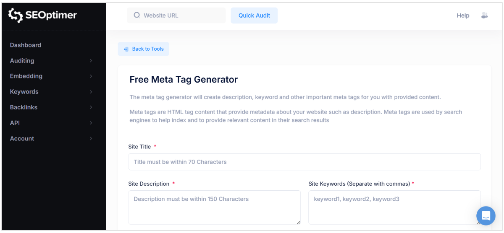This screenshot has width=504, height=233.
Task: Expand the Auditing menu chevron
Action: [91, 61]
